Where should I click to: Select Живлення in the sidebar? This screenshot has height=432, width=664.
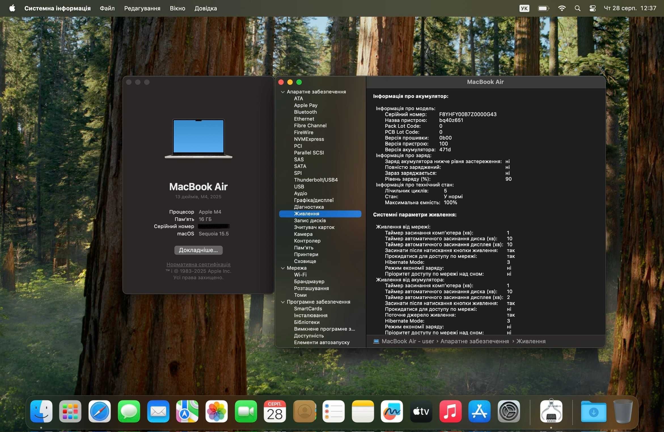[x=320, y=214]
